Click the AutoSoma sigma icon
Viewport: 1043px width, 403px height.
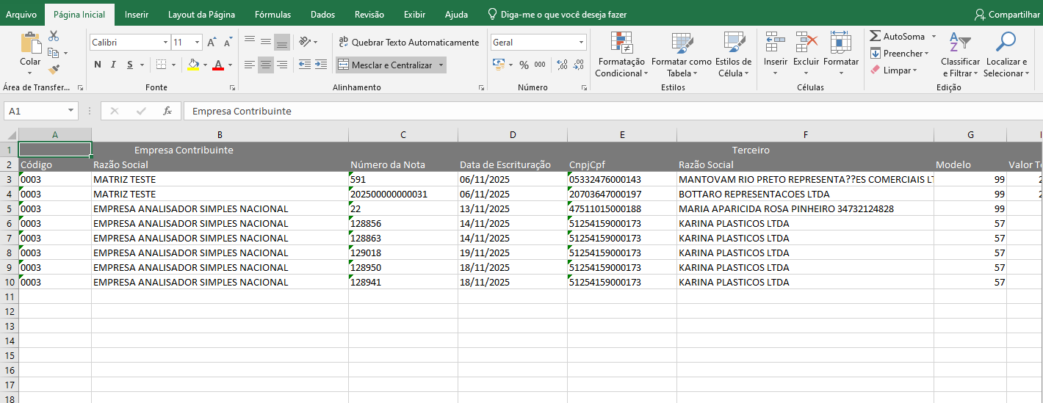(x=876, y=36)
